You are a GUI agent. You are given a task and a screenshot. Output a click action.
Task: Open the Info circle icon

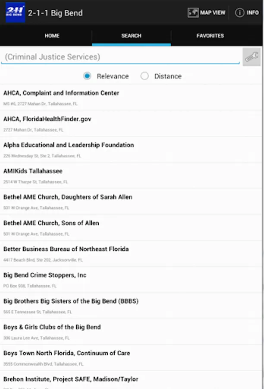239,13
